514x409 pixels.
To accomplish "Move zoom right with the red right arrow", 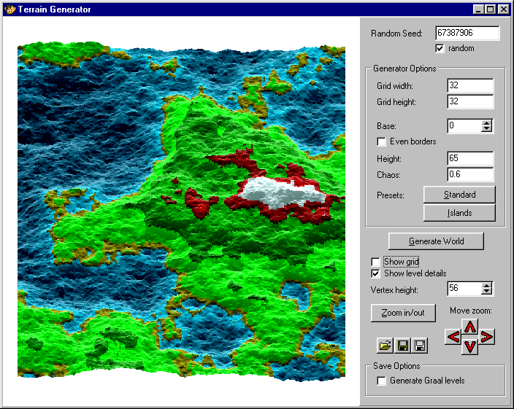I will [487, 337].
